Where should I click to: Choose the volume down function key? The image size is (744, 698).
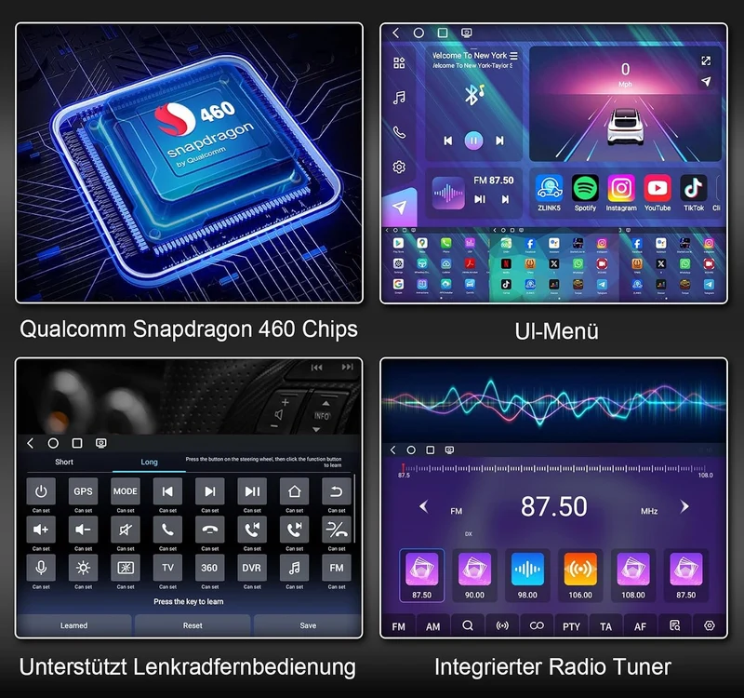tap(83, 530)
